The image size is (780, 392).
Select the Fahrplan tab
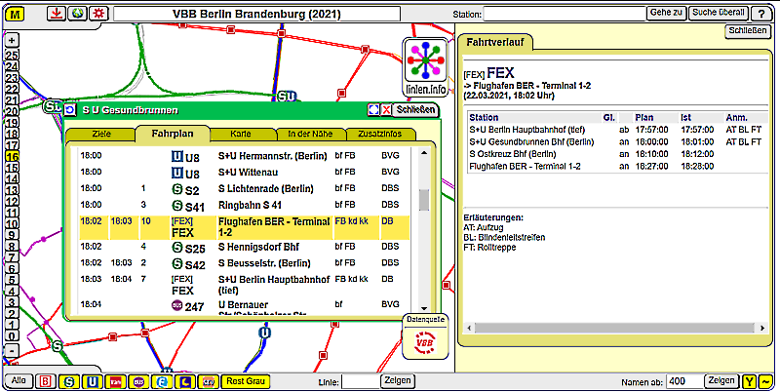[x=173, y=134]
